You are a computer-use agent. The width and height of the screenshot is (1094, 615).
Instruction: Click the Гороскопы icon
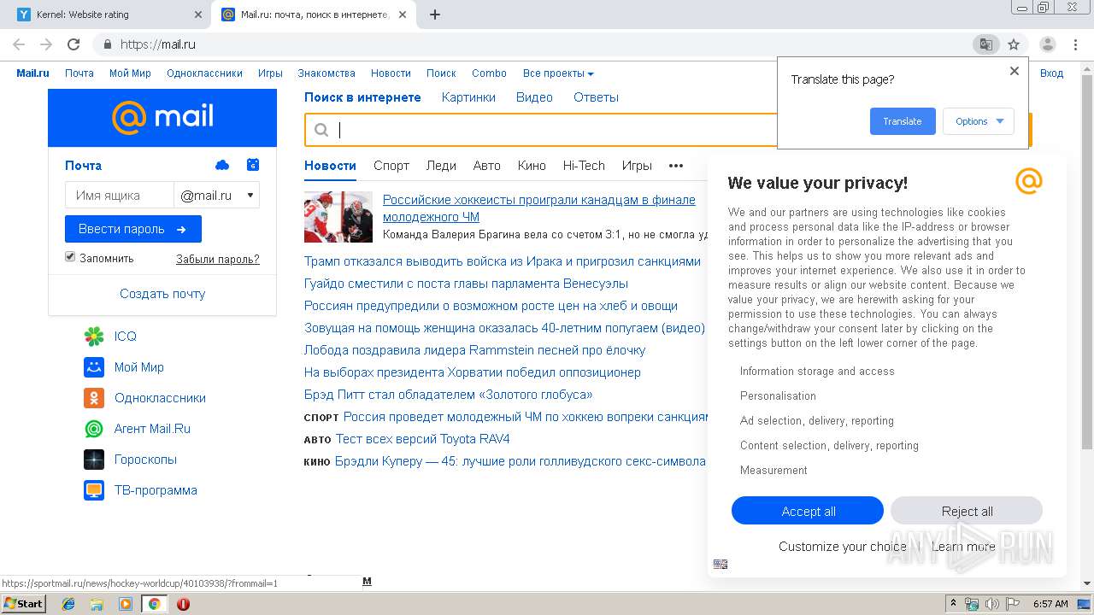[94, 460]
